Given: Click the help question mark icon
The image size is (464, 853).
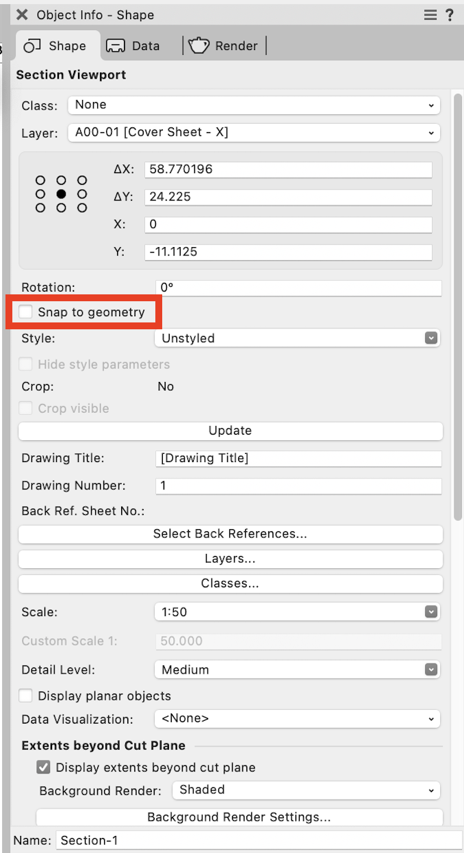Looking at the screenshot, I should (450, 15).
